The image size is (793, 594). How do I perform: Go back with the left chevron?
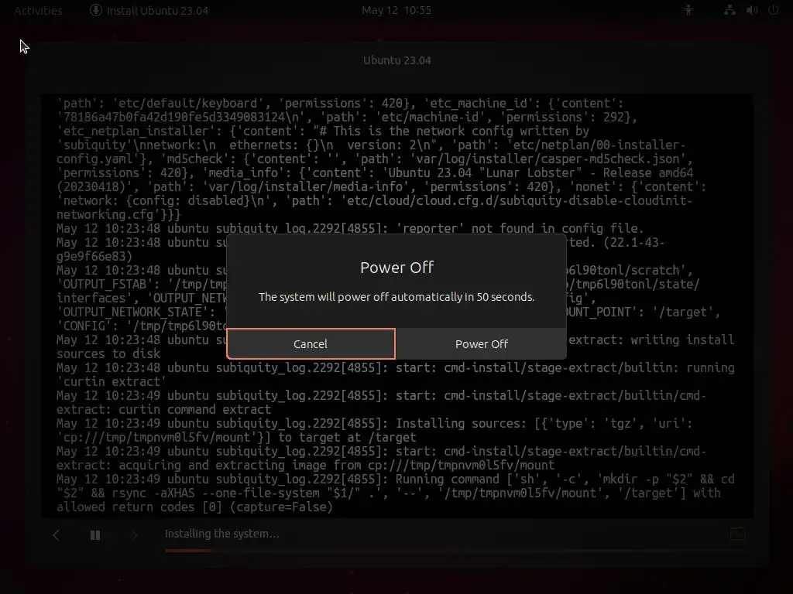(x=56, y=535)
